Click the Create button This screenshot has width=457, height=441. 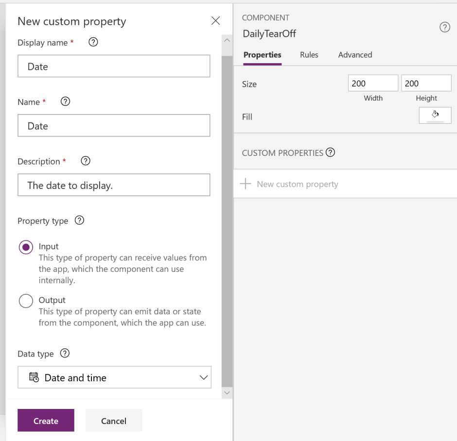coord(46,420)
